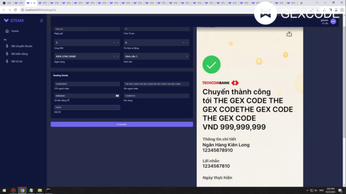Click the Ngày thực hiện label

click(218, 178)
